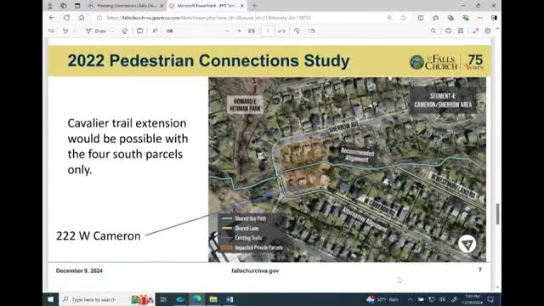544x306 pixels.
Task: Zoom out the PDF with minus button
Action: click(x=227, y=31)
